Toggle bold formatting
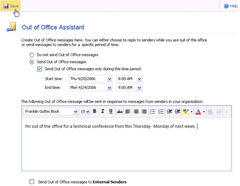This screenshot has height=186, width=240. [x=95, y=112]
